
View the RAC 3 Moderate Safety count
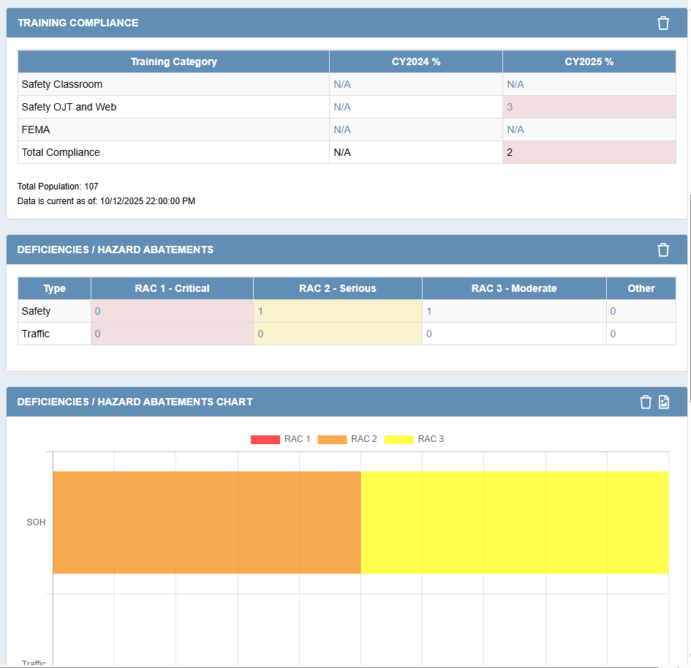pos(428,311)
